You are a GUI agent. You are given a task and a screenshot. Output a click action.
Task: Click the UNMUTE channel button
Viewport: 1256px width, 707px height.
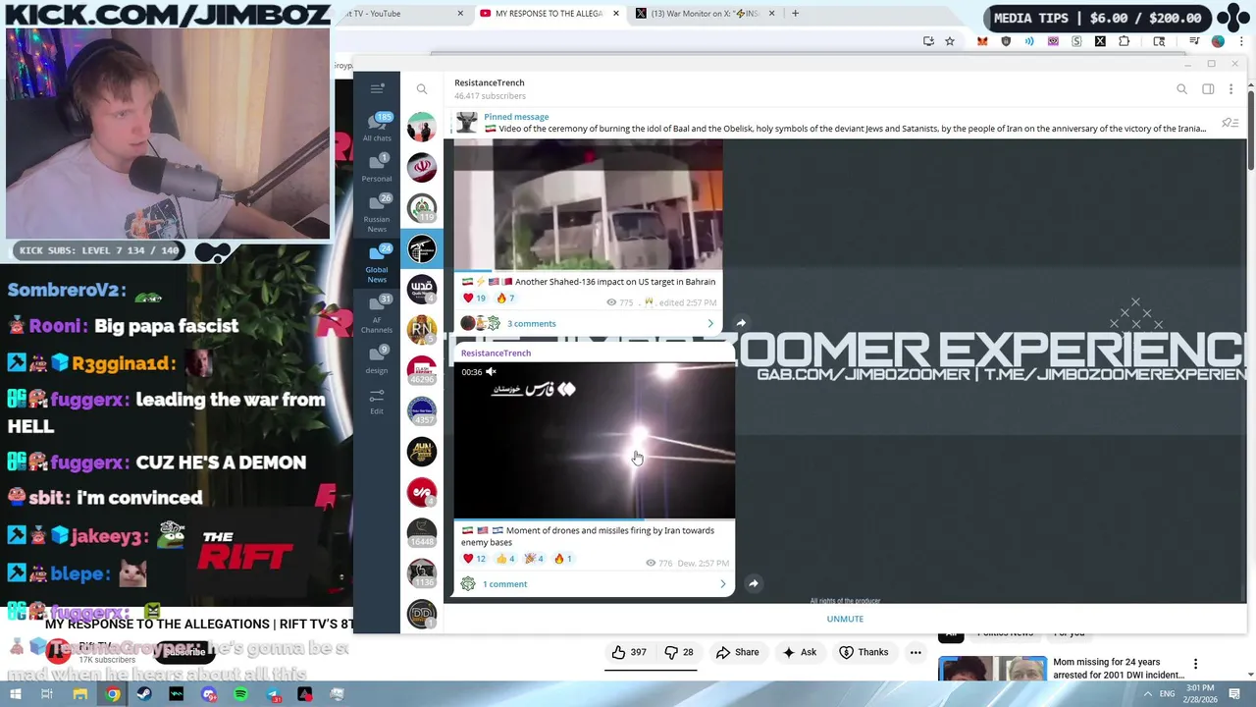tap(845, 619)
